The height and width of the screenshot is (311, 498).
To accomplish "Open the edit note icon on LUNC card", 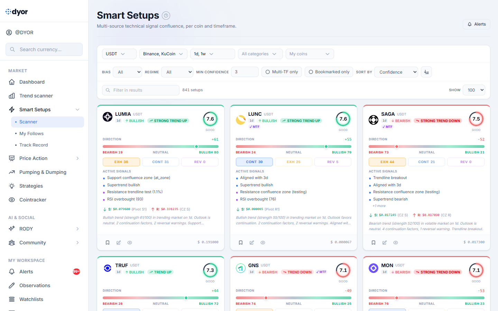I will click(252, 243).
